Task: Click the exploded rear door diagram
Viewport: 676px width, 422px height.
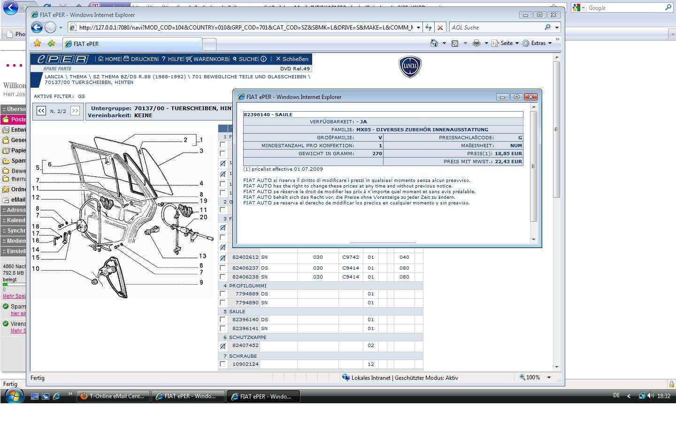Action: [x=122, y=216]
